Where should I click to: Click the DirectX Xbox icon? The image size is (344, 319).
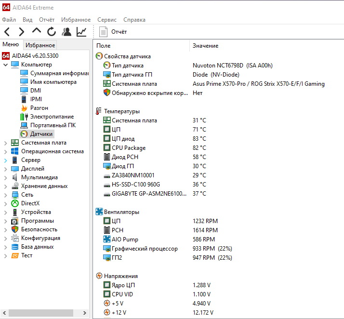pyautogui.click(x=15, y=204)
